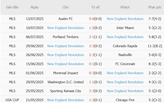
Task: Open Montreal Impact team entry
Action: pos(65,73)
